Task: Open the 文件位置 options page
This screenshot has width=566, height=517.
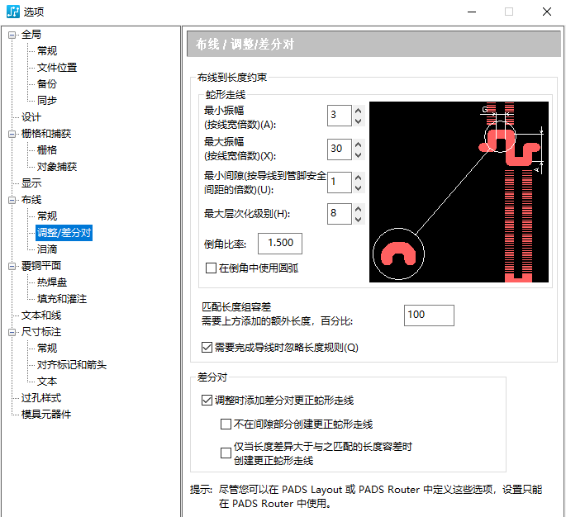Action: point(57,68)
